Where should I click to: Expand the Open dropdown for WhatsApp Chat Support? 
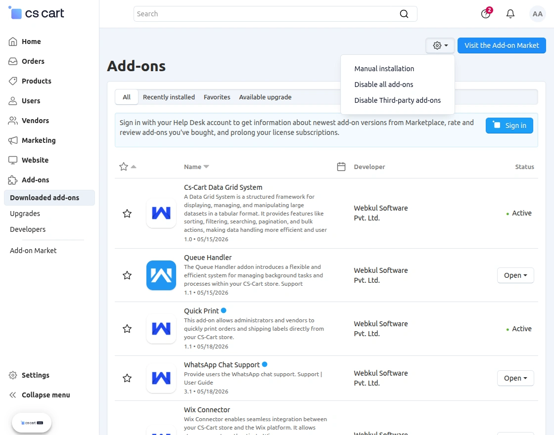tap(515, 378)
